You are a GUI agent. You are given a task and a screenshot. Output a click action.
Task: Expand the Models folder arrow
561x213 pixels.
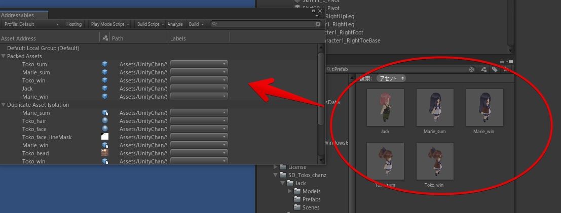pyautogui.click(x=290, y=191)
